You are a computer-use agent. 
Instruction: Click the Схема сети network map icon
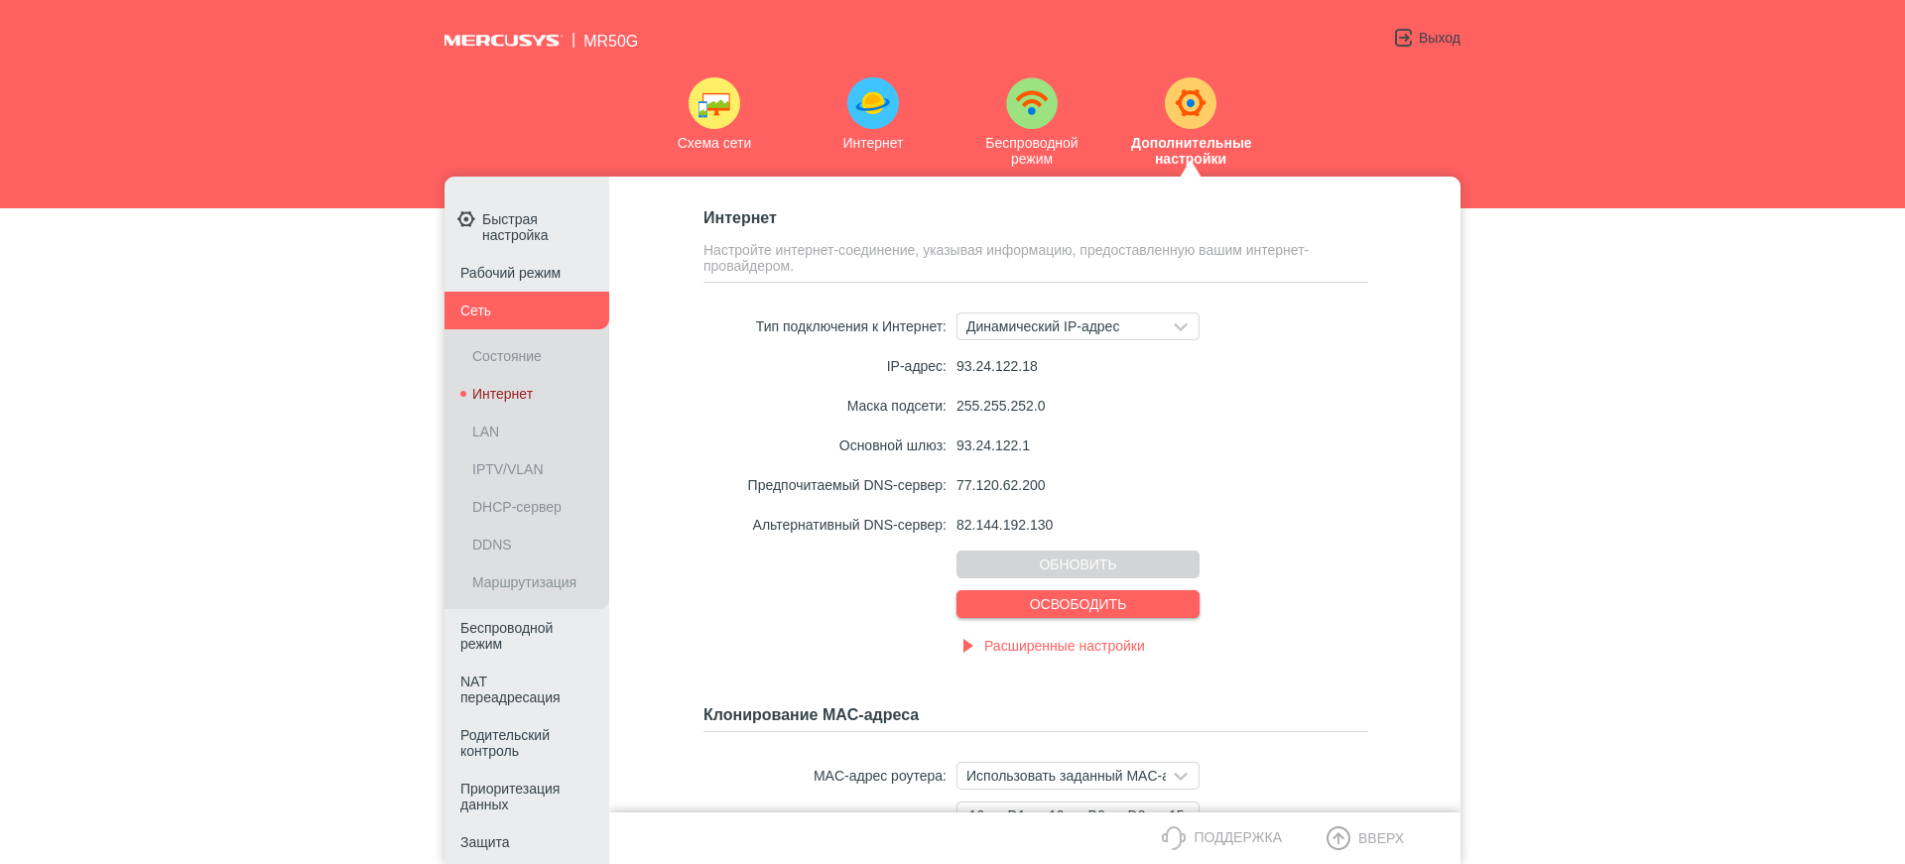pyautogui.click(x=713, y=103)
